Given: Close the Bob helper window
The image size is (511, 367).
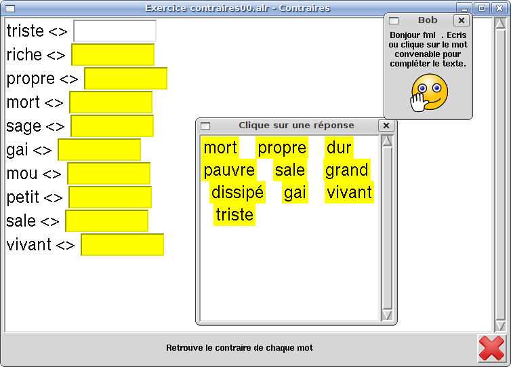Looking at the screenshot, I should click(x=461, y=20).
